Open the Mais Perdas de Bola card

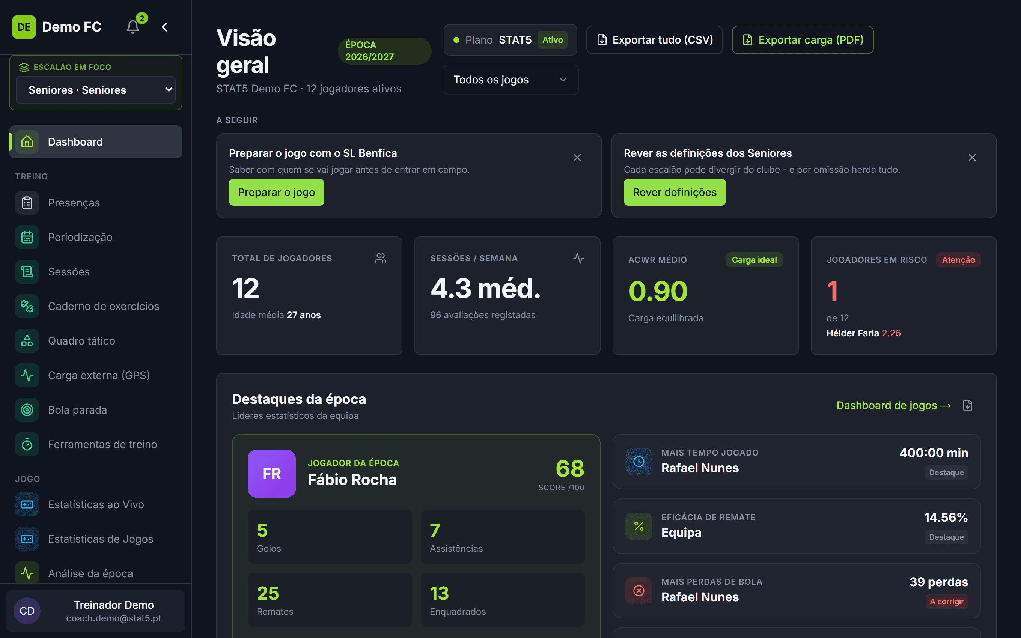[x=797, y=591]
